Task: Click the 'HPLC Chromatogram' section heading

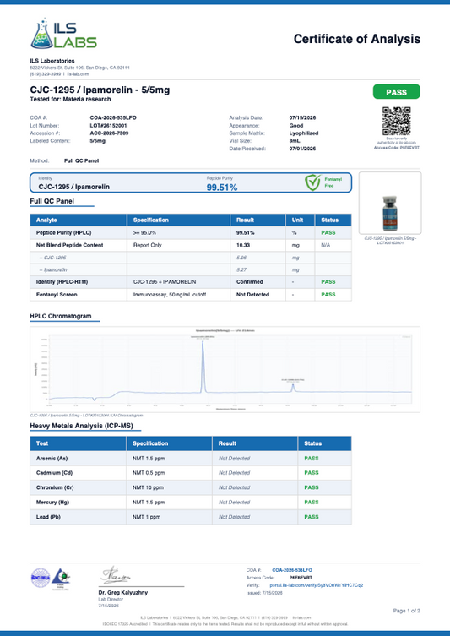Action: coord(61,317)
